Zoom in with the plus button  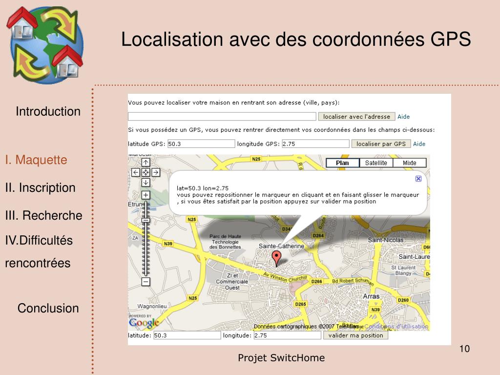tap(146, 195)
